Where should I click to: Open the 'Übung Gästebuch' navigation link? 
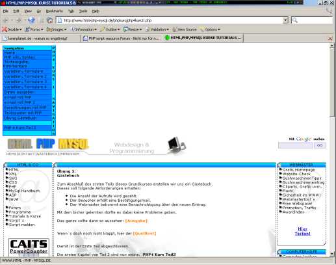pos(20,118)
